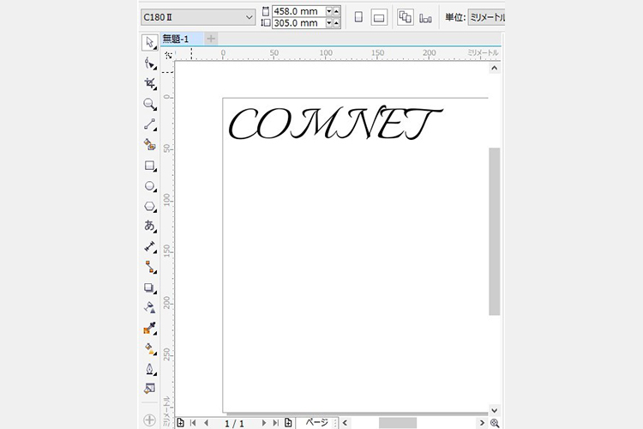Select the Drop Shadow tool
The image size is (643, 429).
(x=150, y=287)
